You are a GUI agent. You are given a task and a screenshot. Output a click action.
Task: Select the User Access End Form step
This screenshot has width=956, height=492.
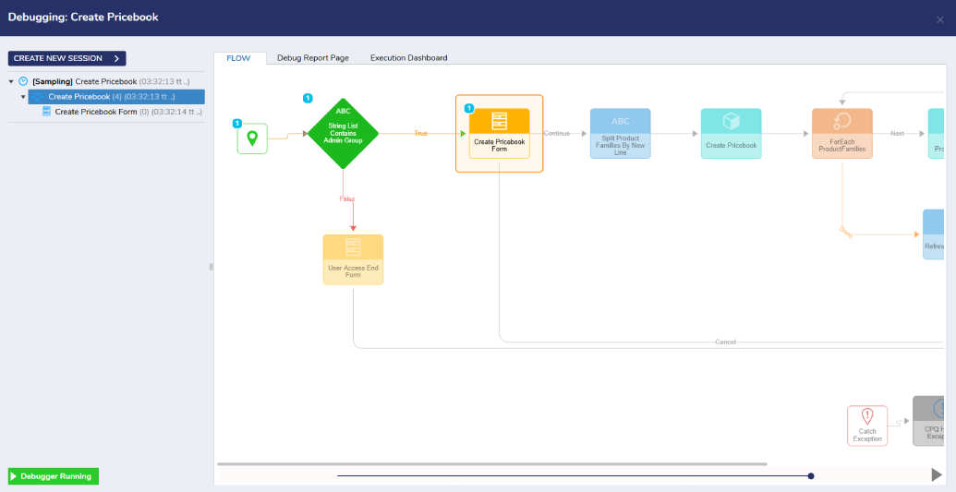353,259
